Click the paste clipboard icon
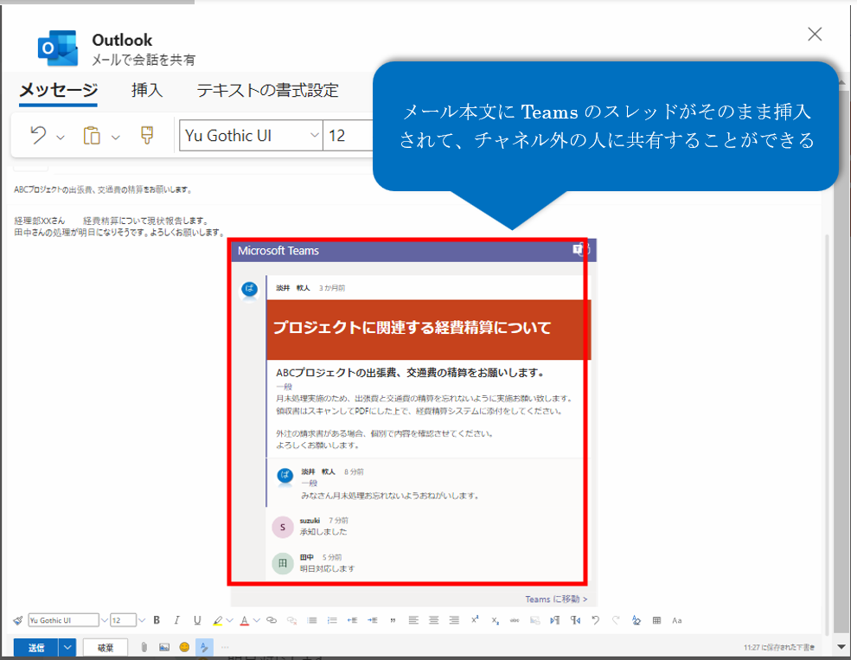The image size is (857, 660). 92,135
